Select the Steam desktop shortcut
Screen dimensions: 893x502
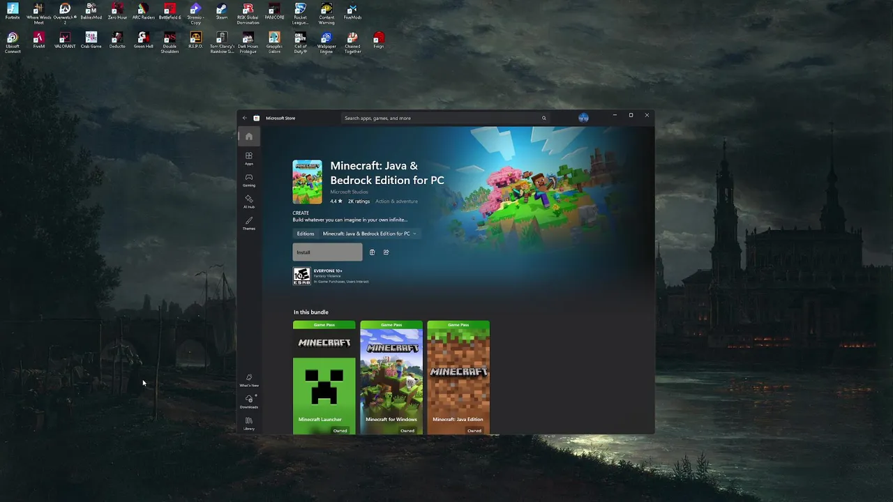click(222, 12)
